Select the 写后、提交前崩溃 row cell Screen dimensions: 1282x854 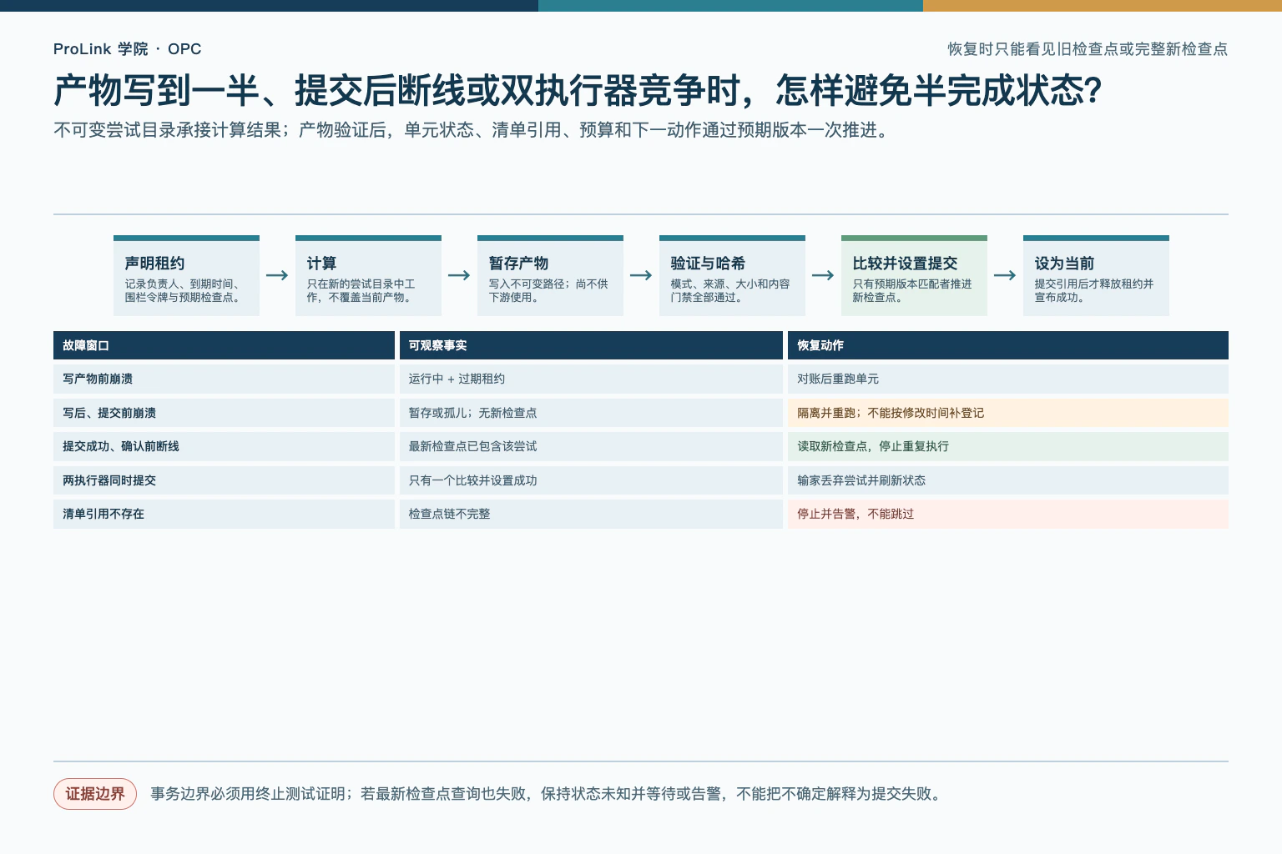coord(224,413)
